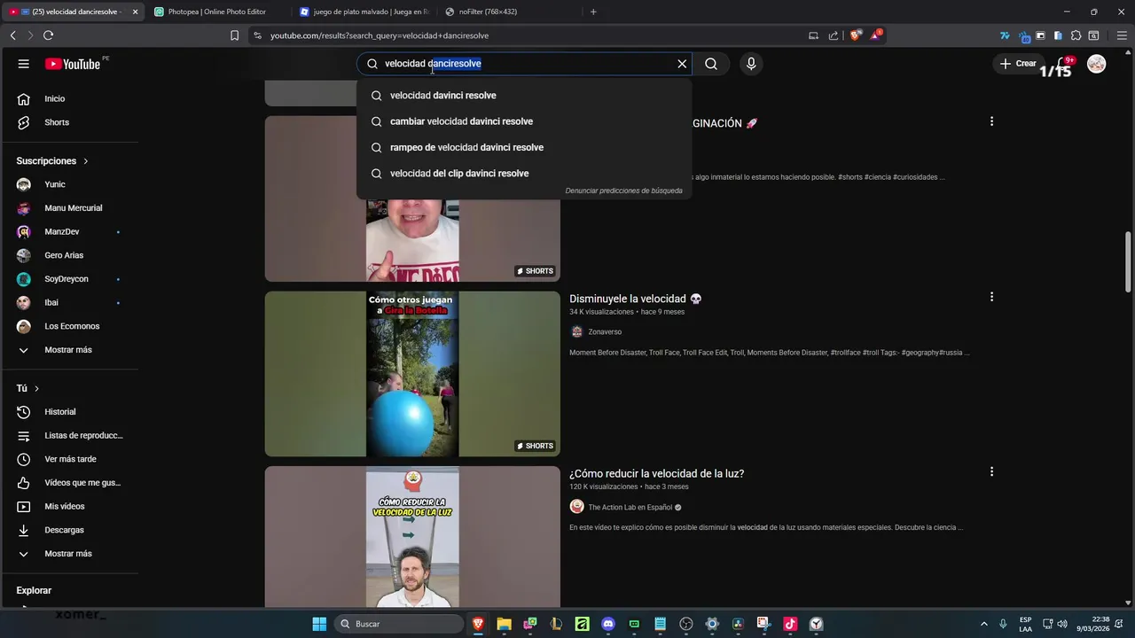Open Discord from the taskbar
This screenshot has width=1135, height=638.
[608, 624]
